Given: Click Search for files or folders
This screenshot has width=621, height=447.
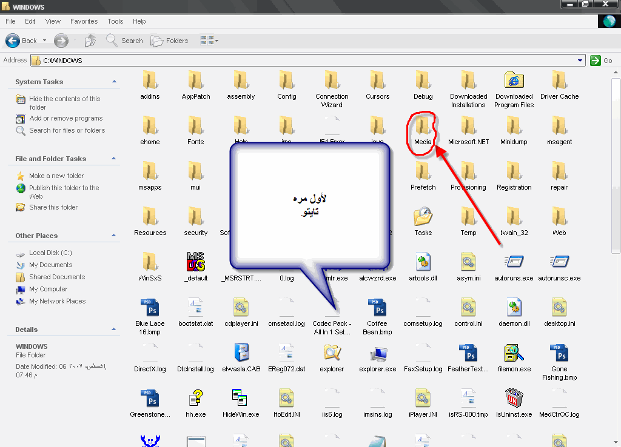Looking at the screenshot, I should [x=67, y=130].
